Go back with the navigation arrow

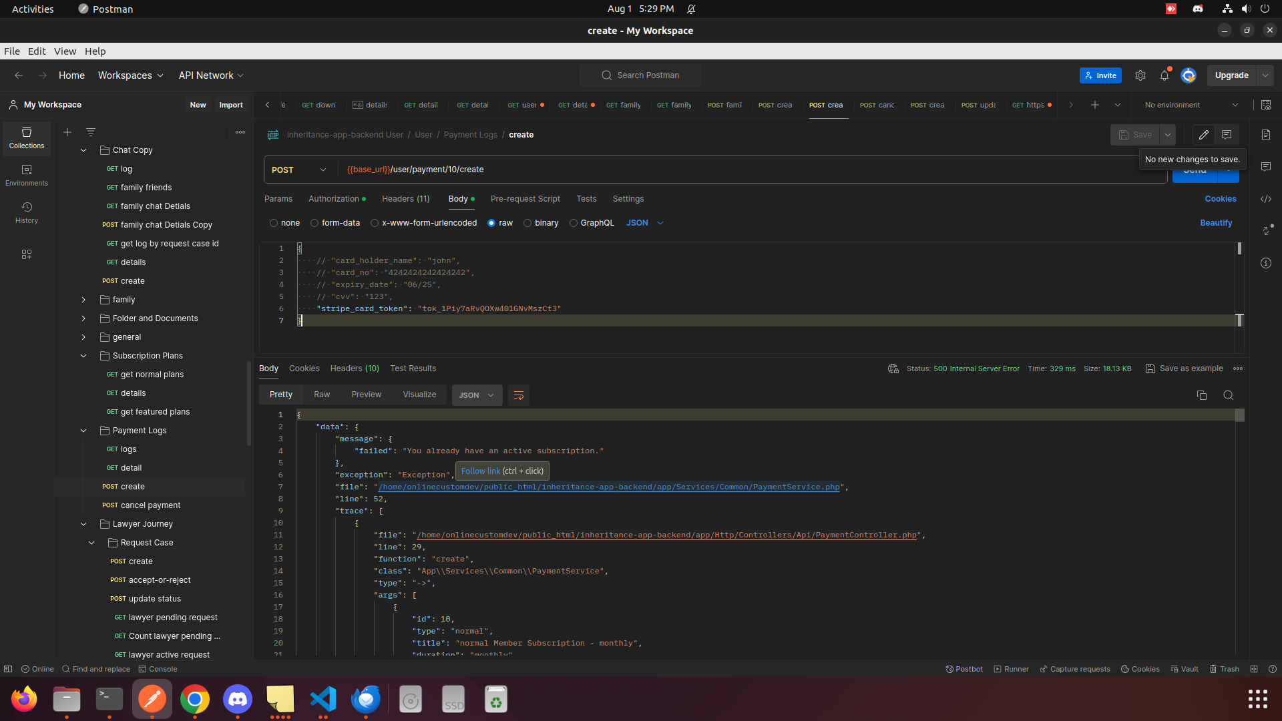click(19, 75)
